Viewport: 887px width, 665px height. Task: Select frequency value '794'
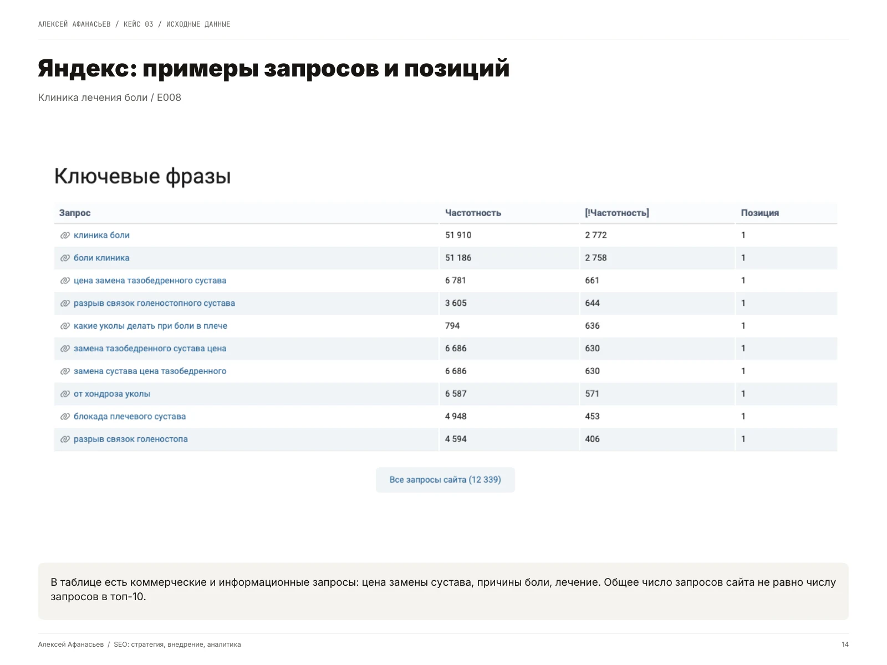tap(452, 326)
